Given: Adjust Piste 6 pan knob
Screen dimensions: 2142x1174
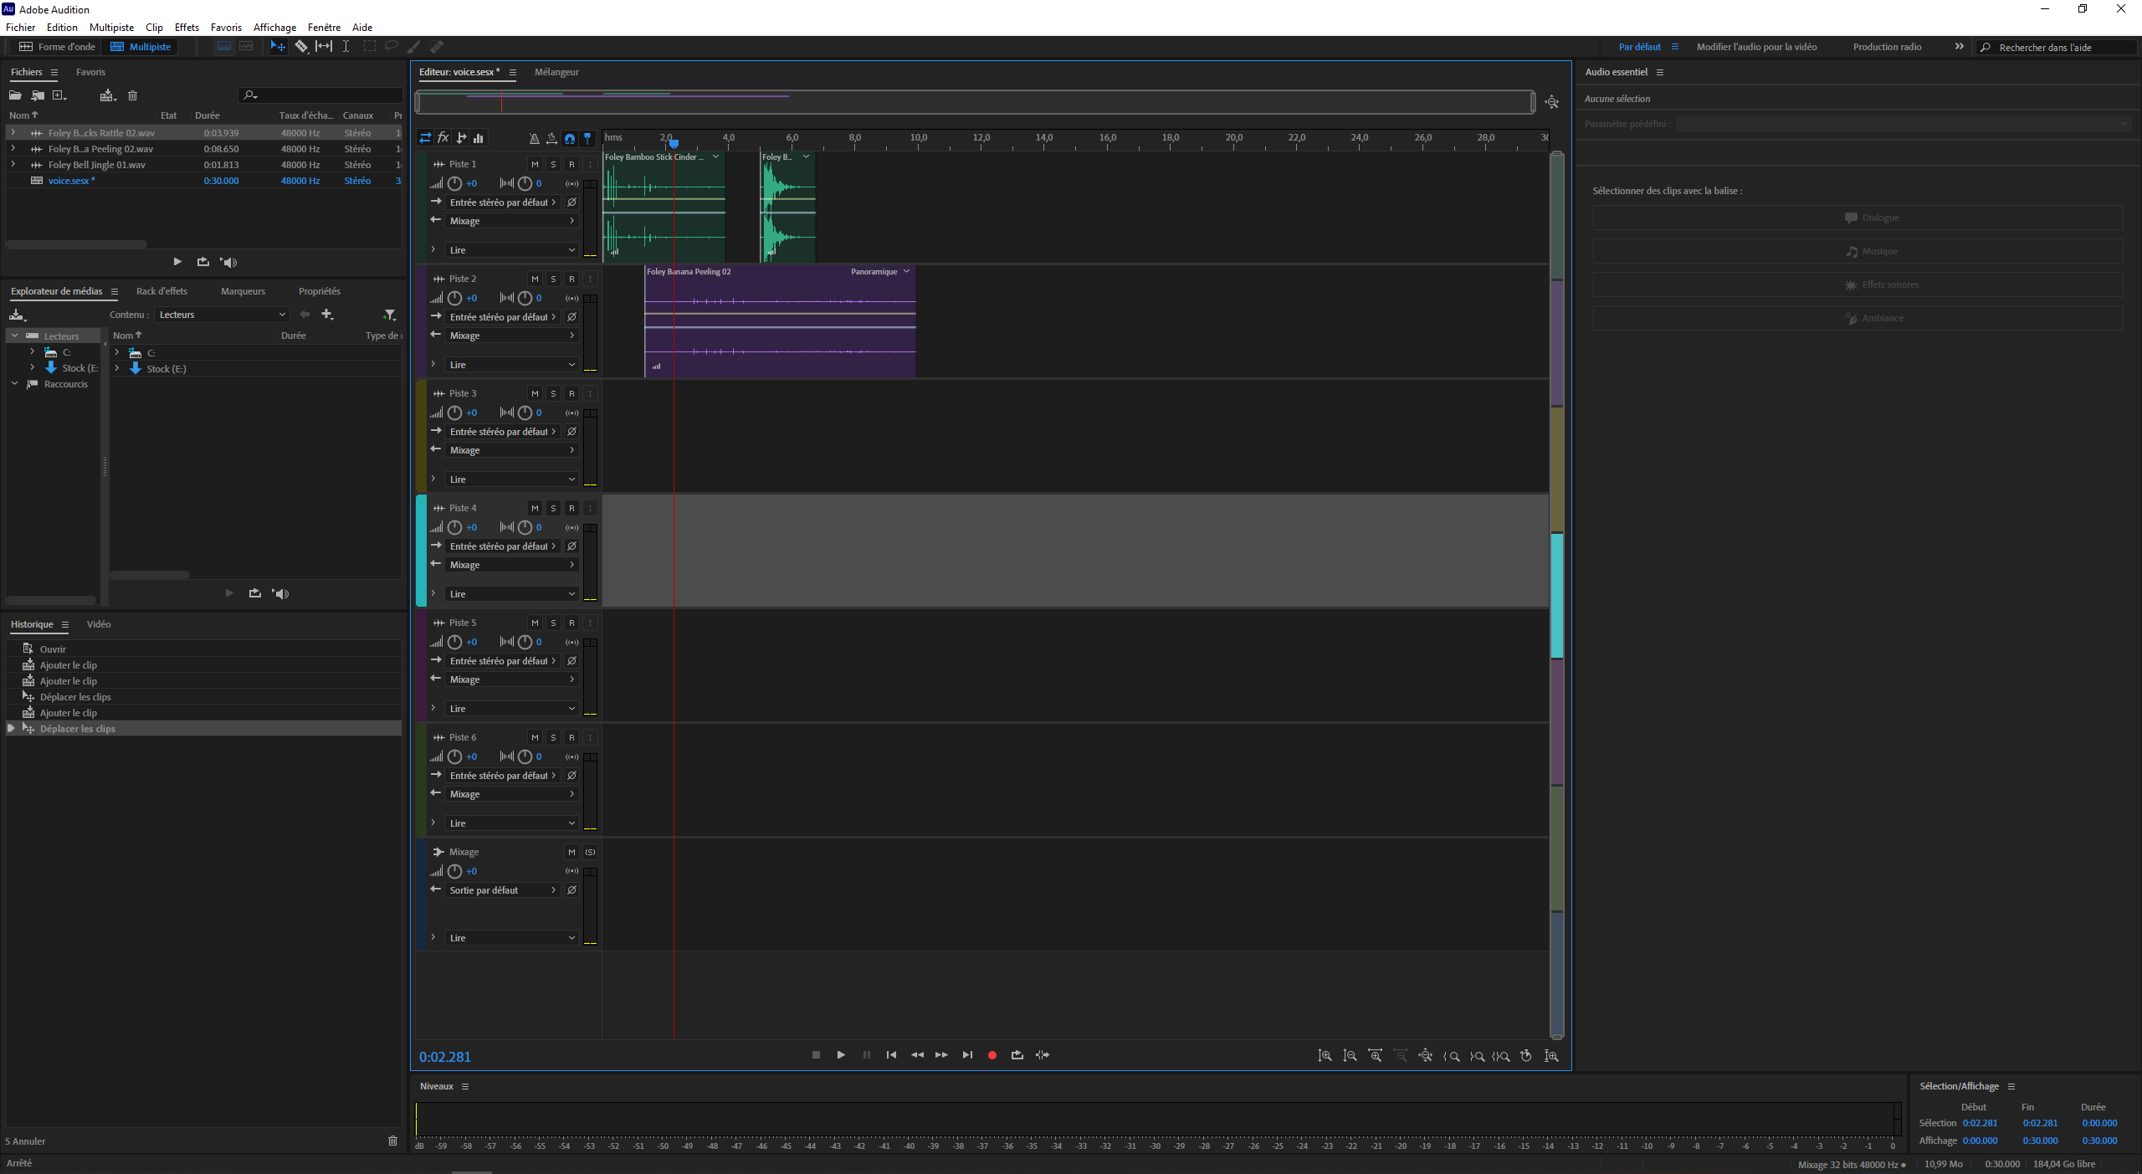Looking at the screenshot, I should click(x=525, y=756).
